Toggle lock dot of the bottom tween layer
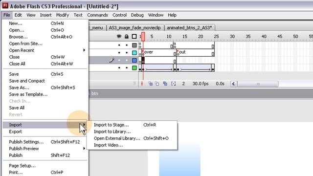The width and height of the screenshot is (313, 176). 127,68
